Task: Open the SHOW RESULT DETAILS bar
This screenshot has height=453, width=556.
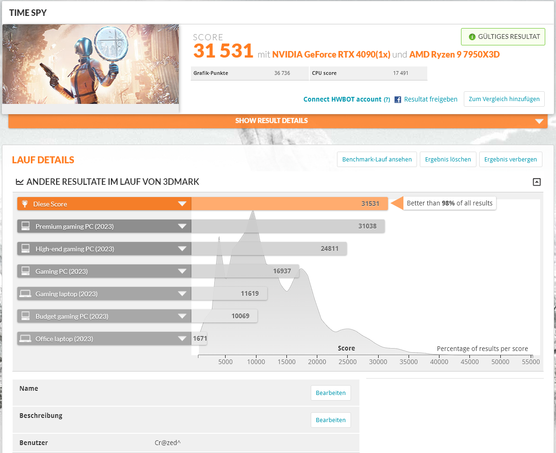Action: pos(278,121)
